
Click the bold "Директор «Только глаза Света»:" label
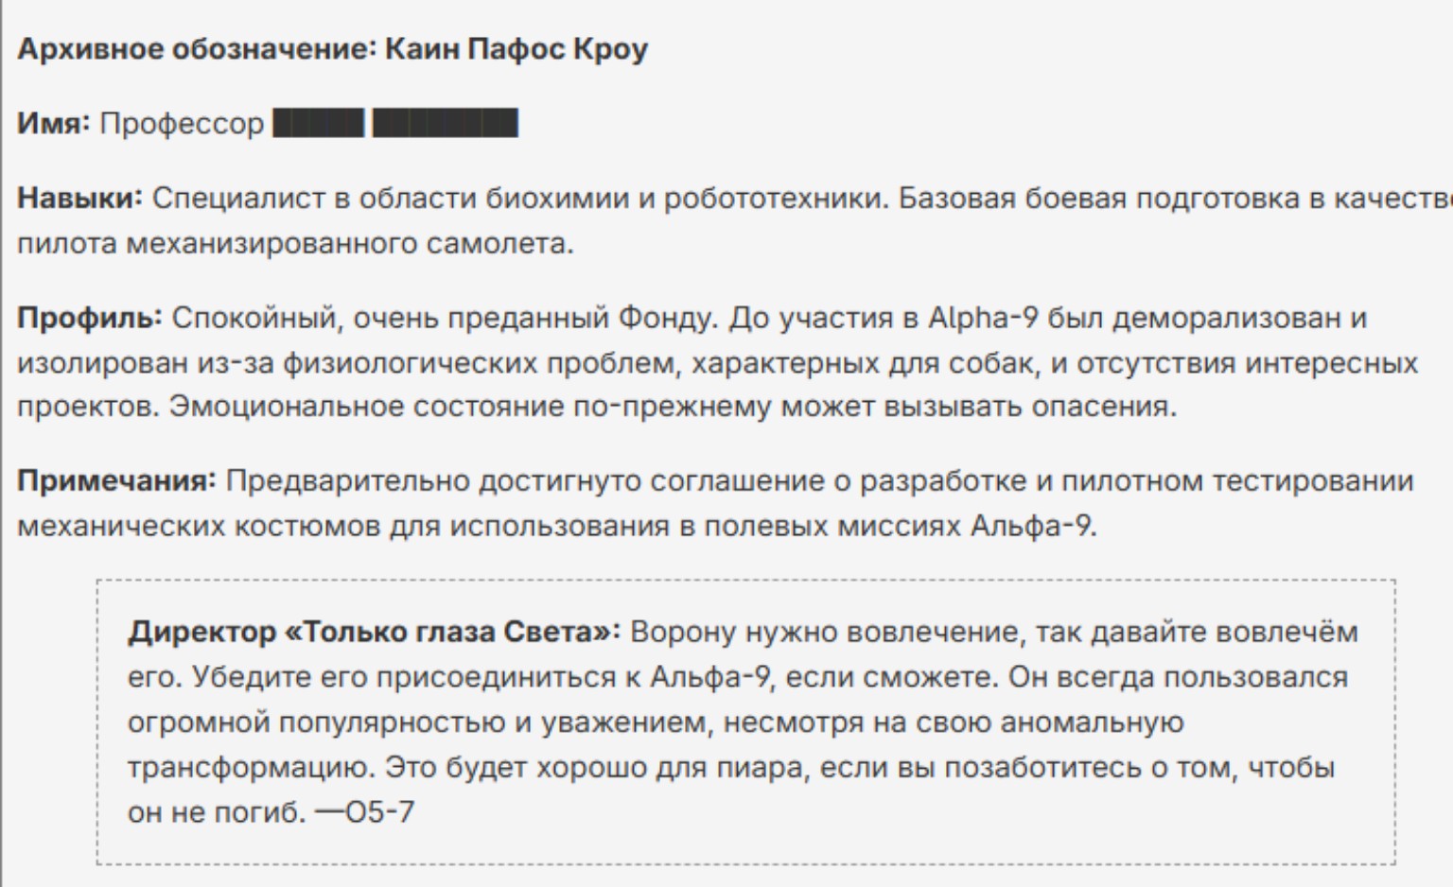374,632
